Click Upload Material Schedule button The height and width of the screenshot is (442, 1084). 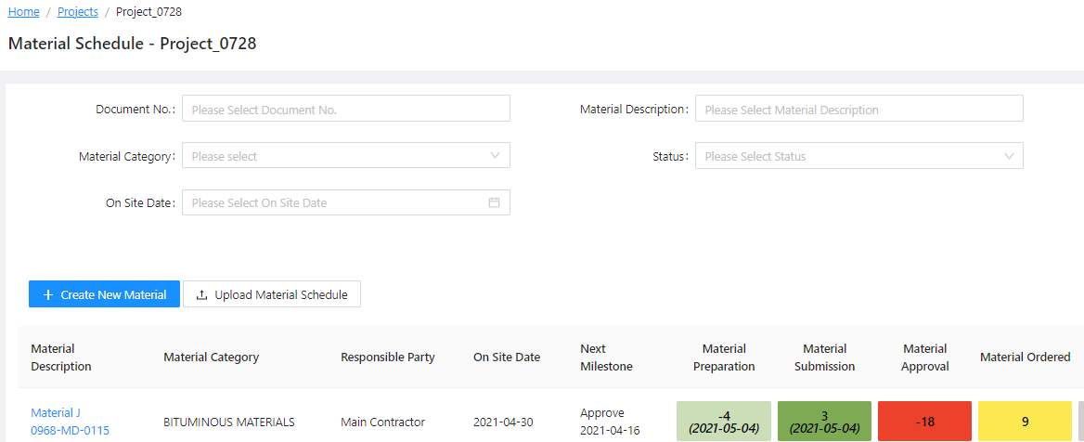pos(272,294)
